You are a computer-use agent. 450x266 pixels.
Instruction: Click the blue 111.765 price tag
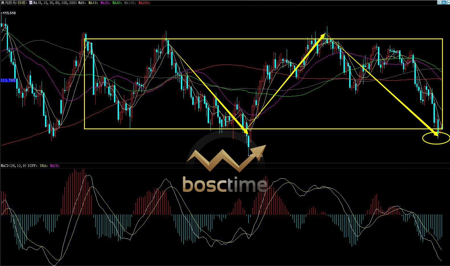coord(8,81)
